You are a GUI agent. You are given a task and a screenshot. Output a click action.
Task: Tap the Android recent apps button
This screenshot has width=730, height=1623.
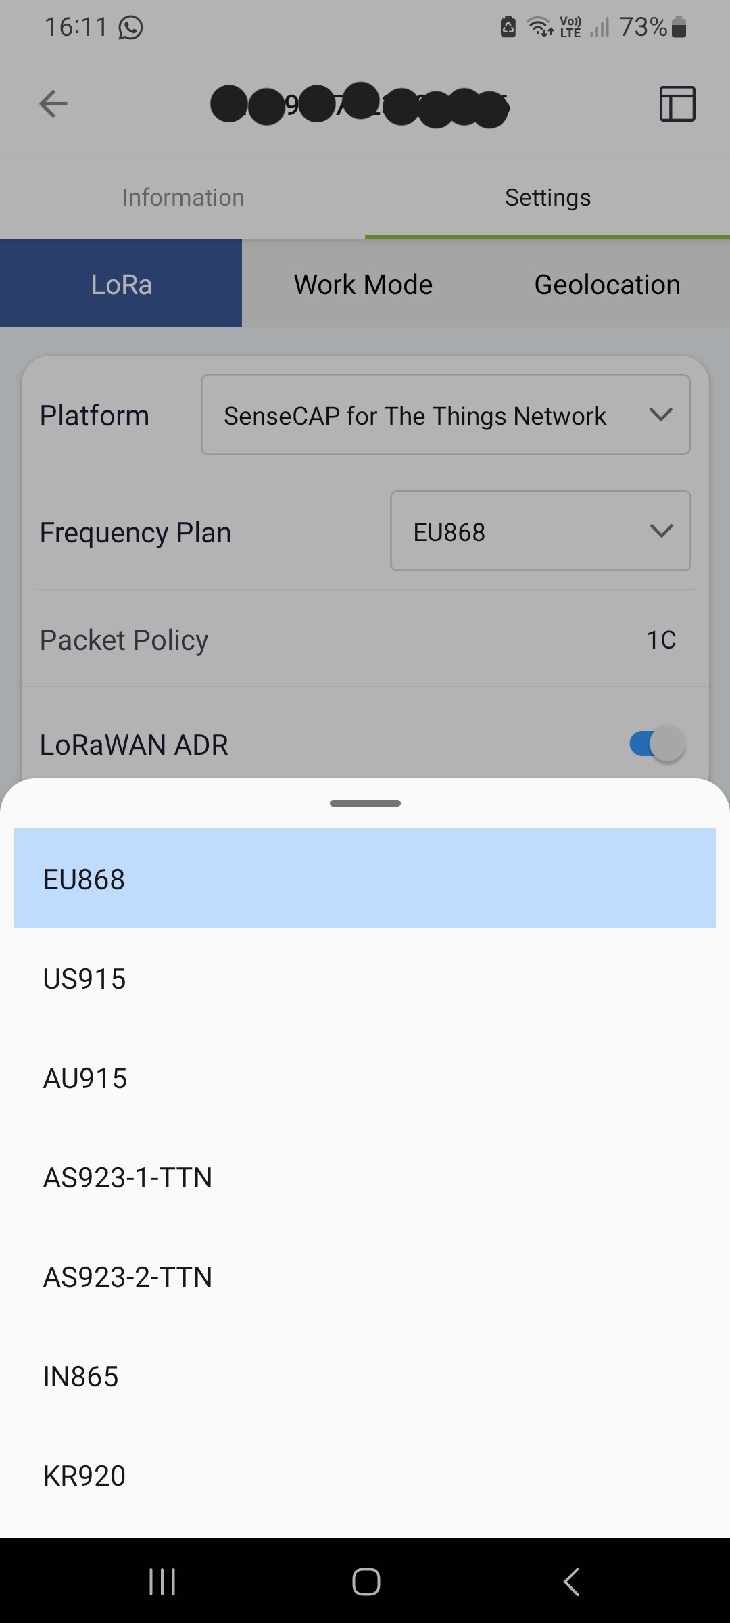[x=162, y=1582]
